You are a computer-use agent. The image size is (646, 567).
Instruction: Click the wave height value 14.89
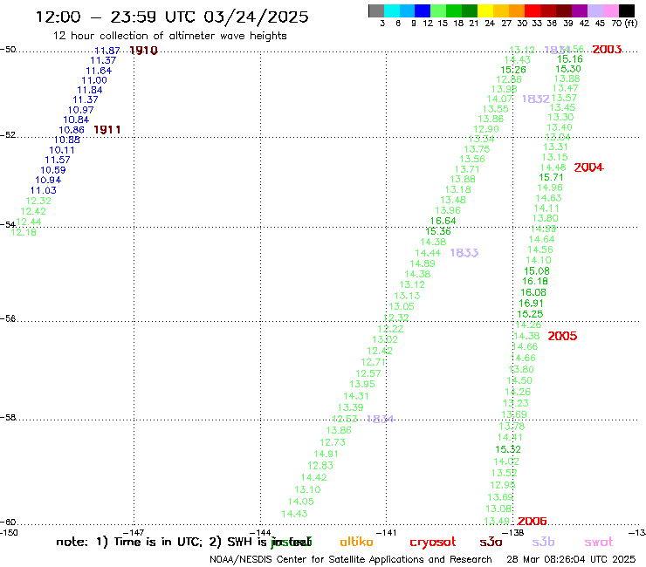coord(423,263)
